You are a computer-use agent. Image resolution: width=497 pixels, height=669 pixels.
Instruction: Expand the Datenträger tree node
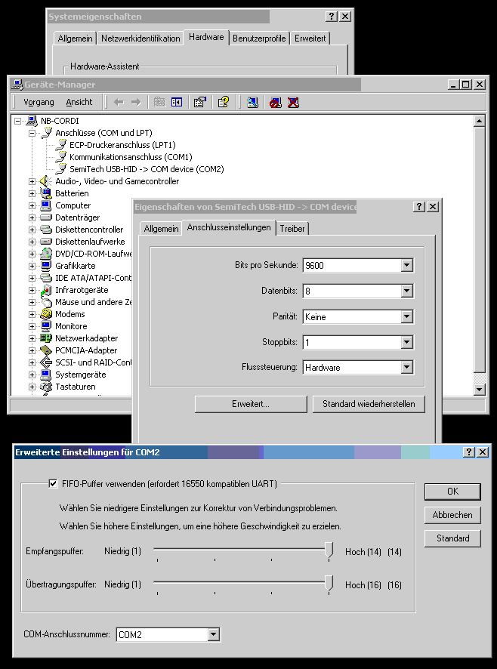(32, 217)
